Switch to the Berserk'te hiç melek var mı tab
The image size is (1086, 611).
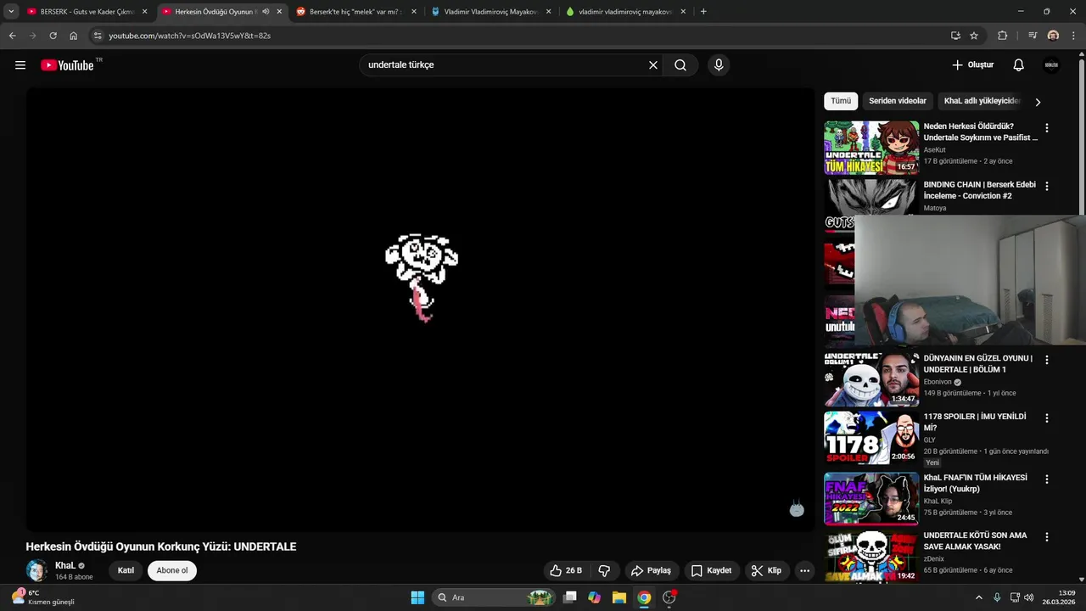355,12
